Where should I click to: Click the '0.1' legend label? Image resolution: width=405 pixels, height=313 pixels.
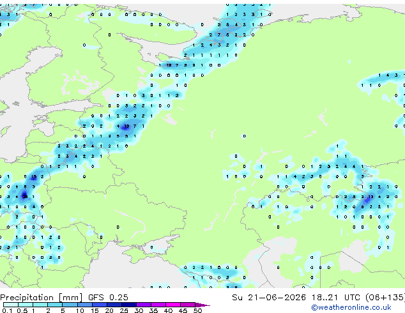click(x=7, y=310)
